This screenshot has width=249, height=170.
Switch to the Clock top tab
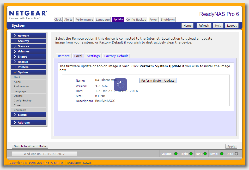58,19
